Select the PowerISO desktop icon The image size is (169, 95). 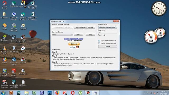23,26
